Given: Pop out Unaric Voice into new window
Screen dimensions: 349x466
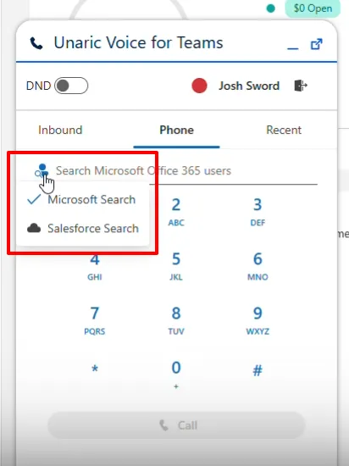Looking at the screenshot, I should [x=316, y=44].
